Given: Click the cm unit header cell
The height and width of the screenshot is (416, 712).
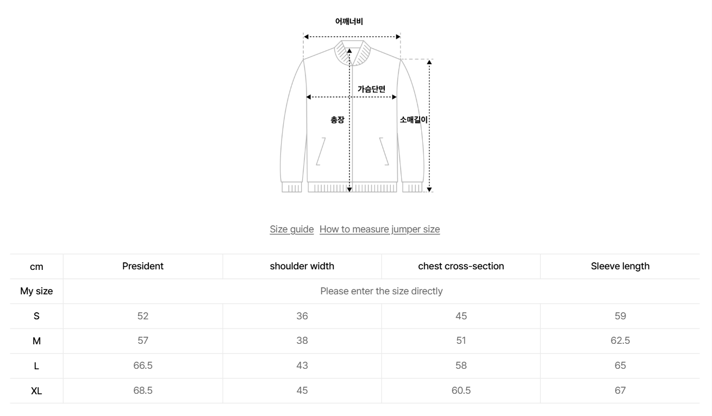Looking at the screenshot, I should [x=36, y=267].
